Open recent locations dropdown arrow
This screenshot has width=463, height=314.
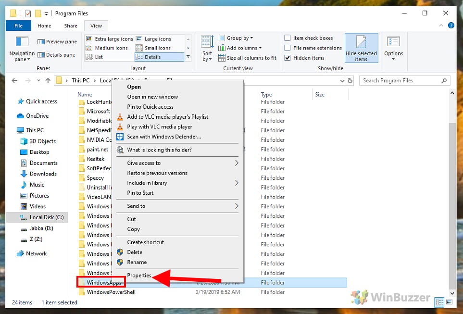tap(38, 81)
